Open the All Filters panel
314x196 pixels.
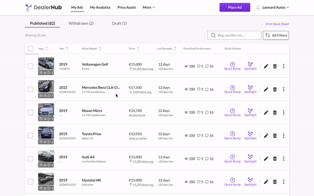click(x=276, y=36)
